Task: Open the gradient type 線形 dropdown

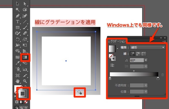Action: pos(147,47)
